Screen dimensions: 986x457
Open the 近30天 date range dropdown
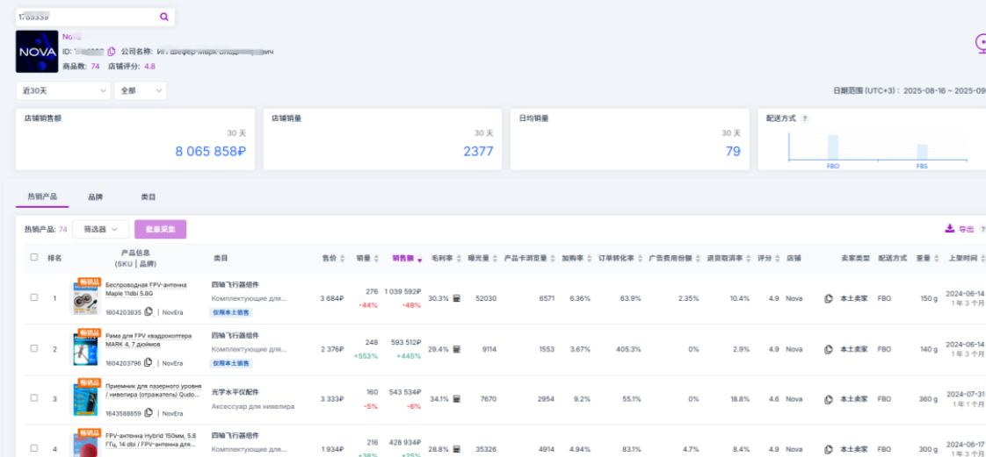point(63,90)
